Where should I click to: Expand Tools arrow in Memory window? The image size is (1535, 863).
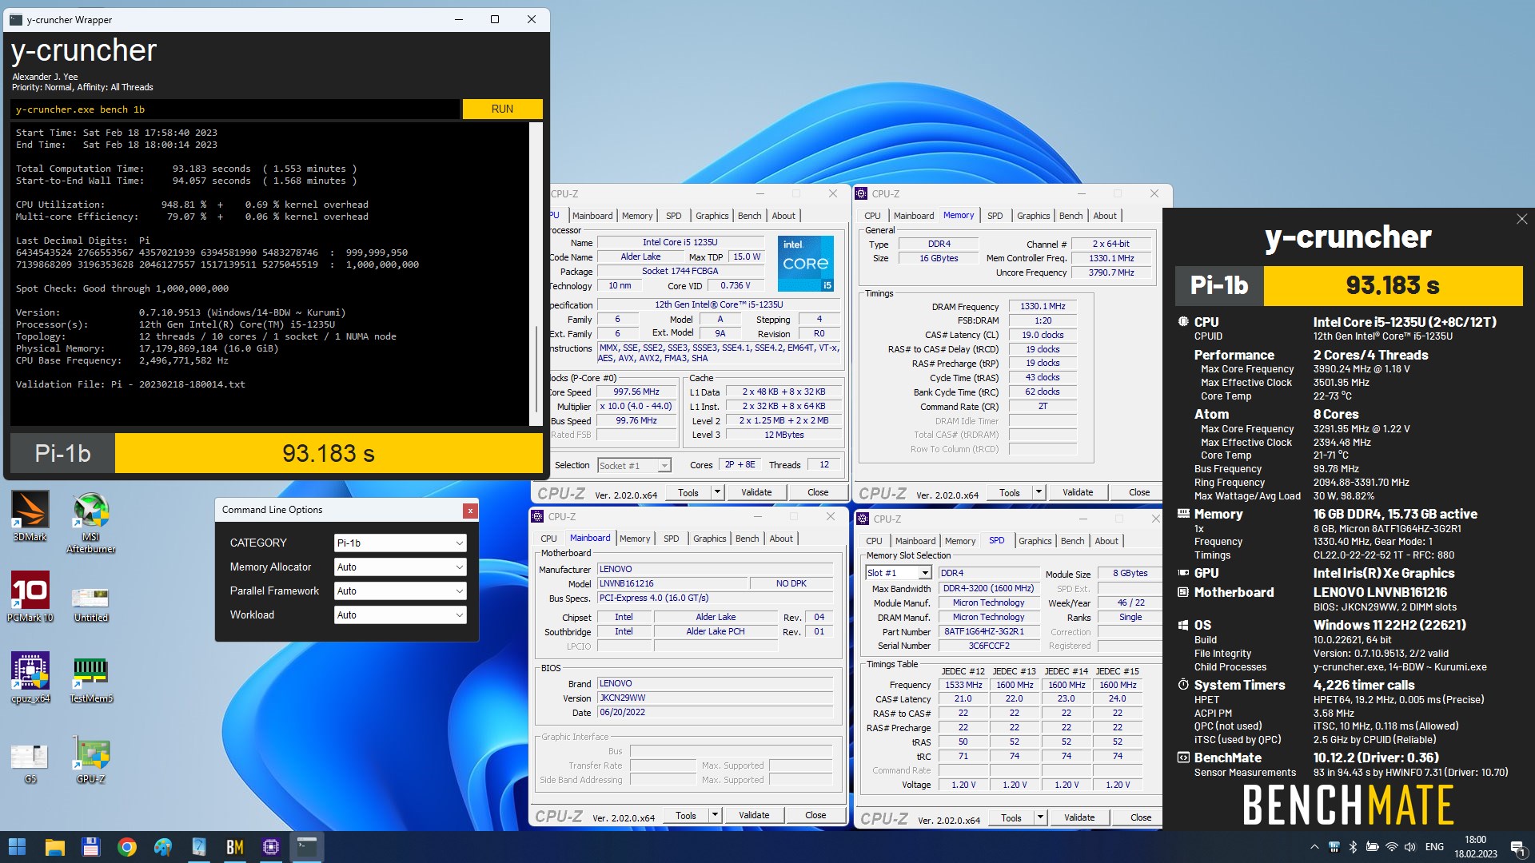pyautogui.click(x=1039, y=492)
